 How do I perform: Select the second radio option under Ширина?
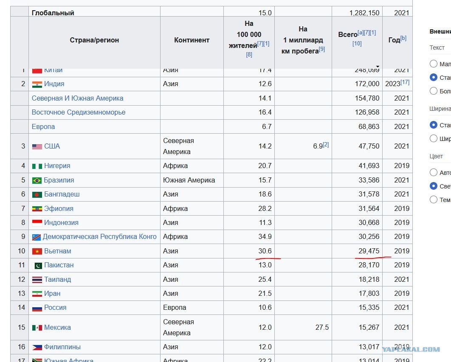pos(434,138)
